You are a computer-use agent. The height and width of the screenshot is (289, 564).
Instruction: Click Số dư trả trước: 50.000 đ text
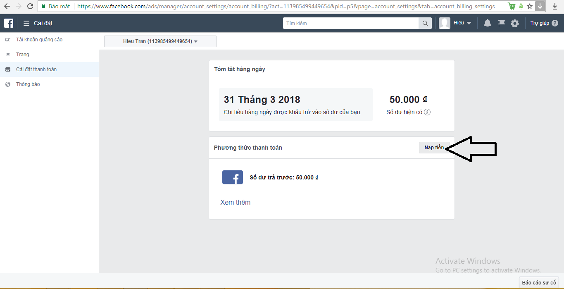coord(284,177)
